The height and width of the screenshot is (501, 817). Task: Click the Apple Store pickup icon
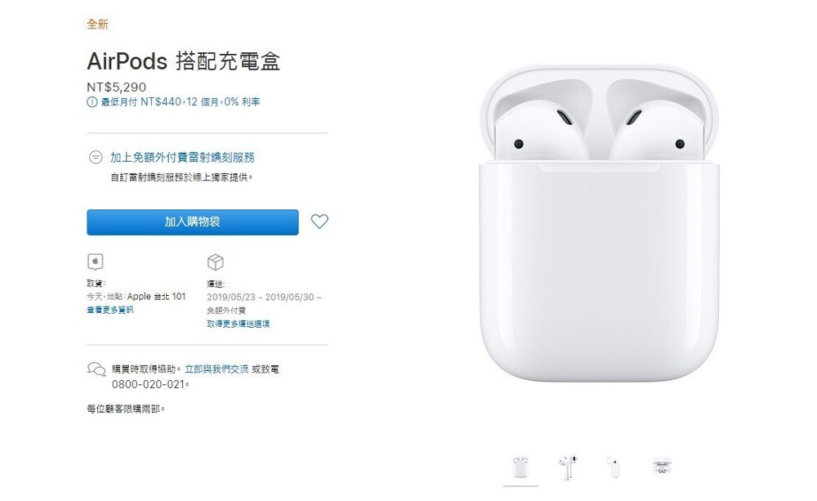click(96, 262)
